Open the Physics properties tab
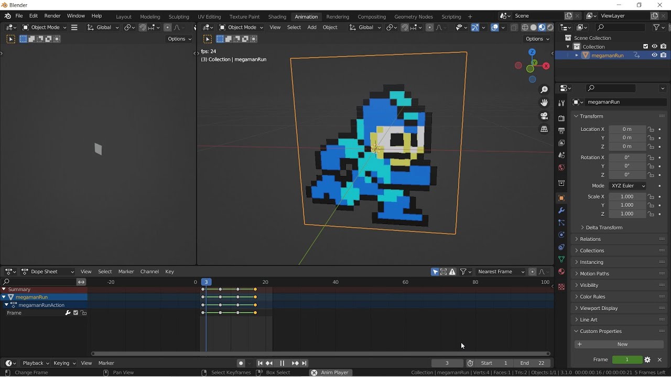Screen dimensions: 671x377 coord(561,235)
